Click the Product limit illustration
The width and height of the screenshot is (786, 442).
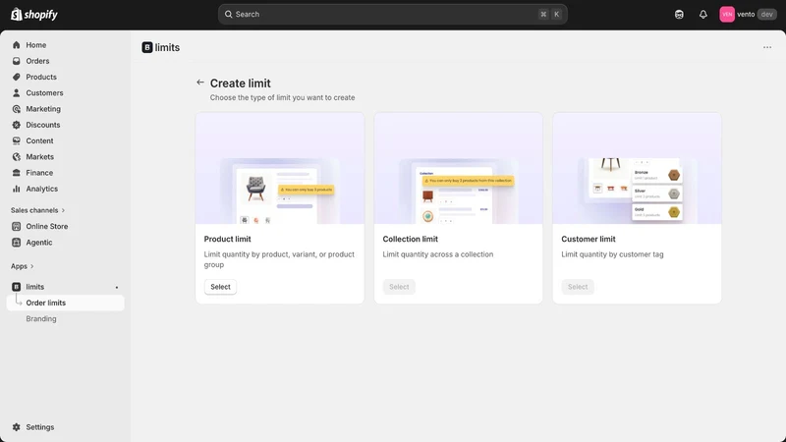pyautogui.click(x=280, y=168)
